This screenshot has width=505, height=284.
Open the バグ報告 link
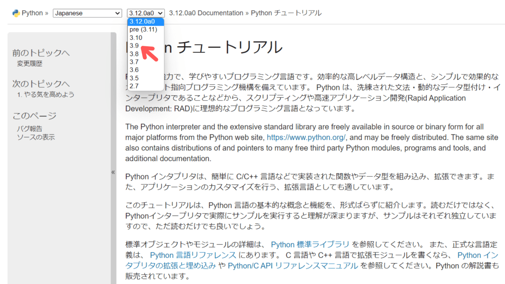click(29, 129)
